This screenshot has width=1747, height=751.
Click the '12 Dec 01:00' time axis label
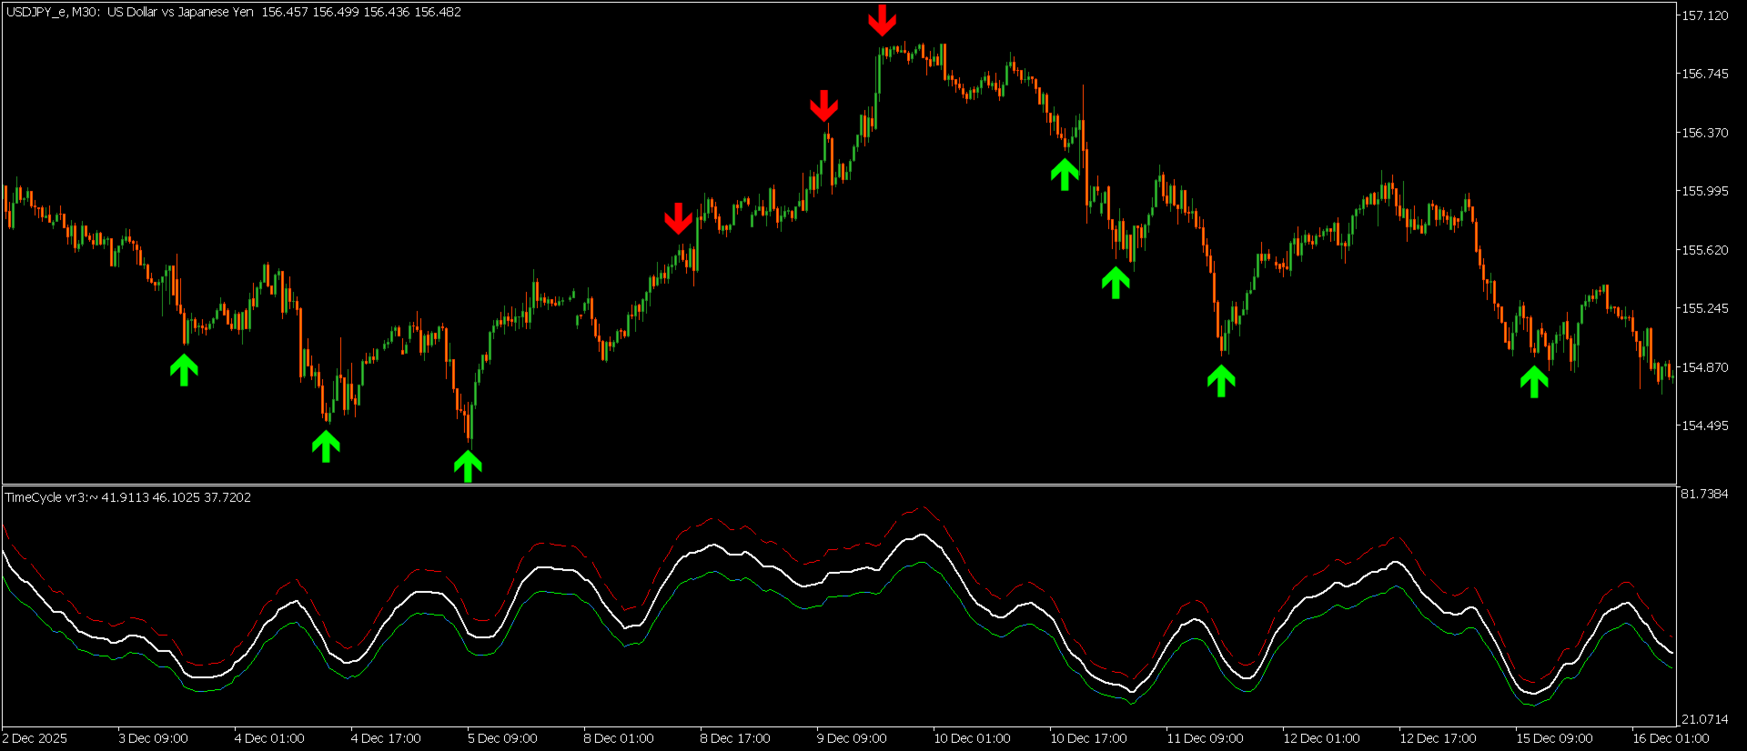1321,738
